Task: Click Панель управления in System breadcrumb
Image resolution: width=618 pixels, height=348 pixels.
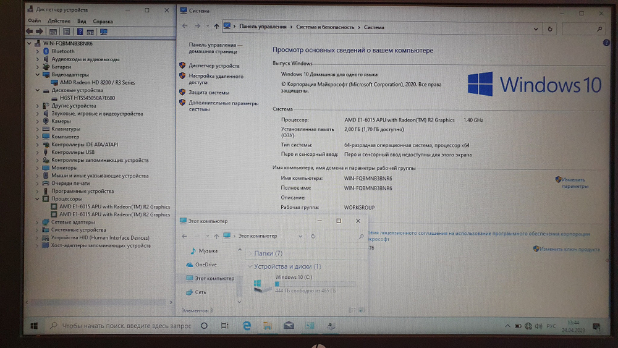Action: pos(263,27)
